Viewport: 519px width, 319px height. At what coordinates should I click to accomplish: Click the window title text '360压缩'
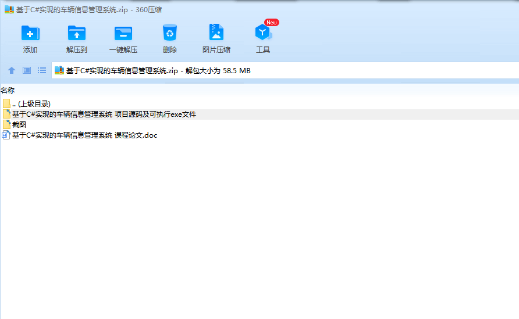pyautogui.click(x=148, y=9)
